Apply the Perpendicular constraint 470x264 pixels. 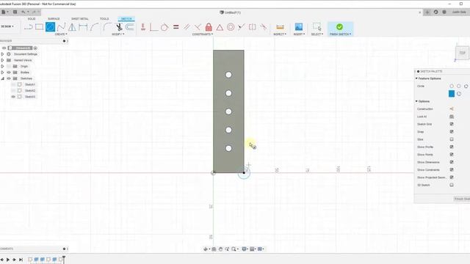[198, 27]
